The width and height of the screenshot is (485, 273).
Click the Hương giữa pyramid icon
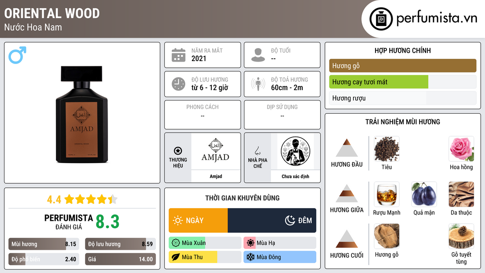click(347, 193)
